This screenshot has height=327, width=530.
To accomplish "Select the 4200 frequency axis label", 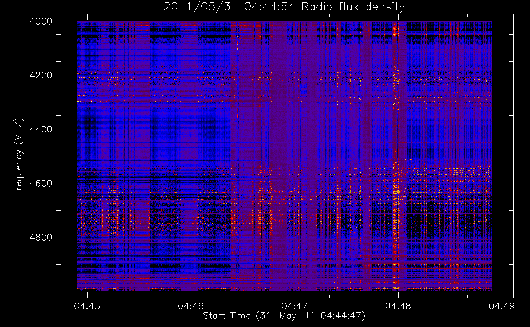I will pyautogui.click(x=41, y=75).
